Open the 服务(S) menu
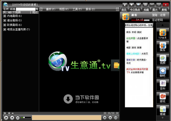This screenshot has width=171, height=121. tap(90, 9)
